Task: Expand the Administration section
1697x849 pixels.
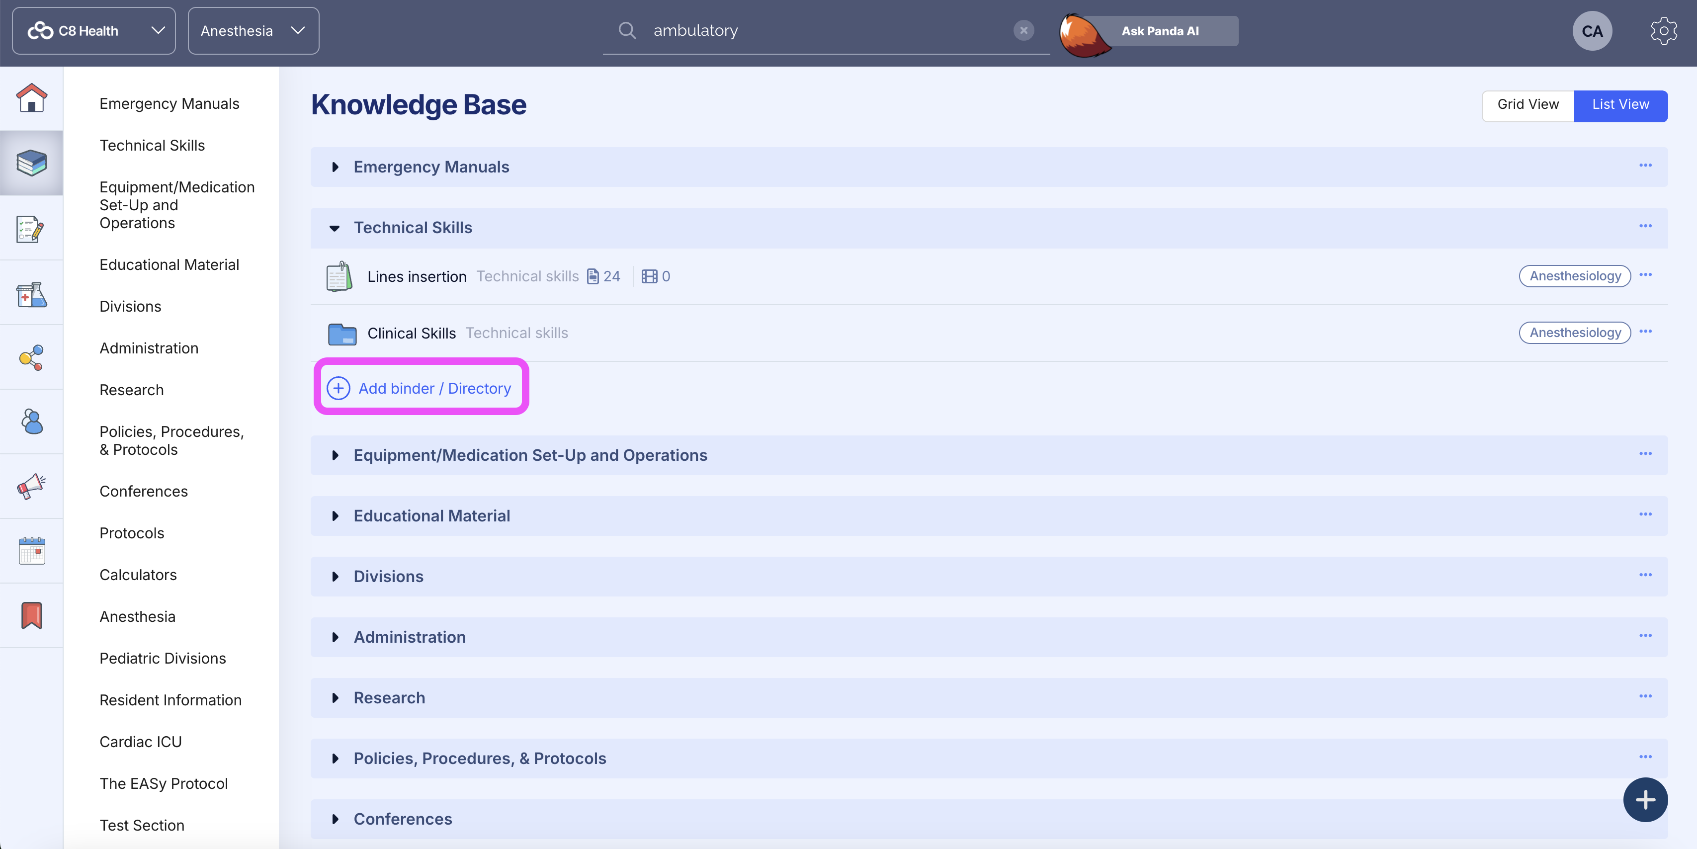Action: [335, 638]
